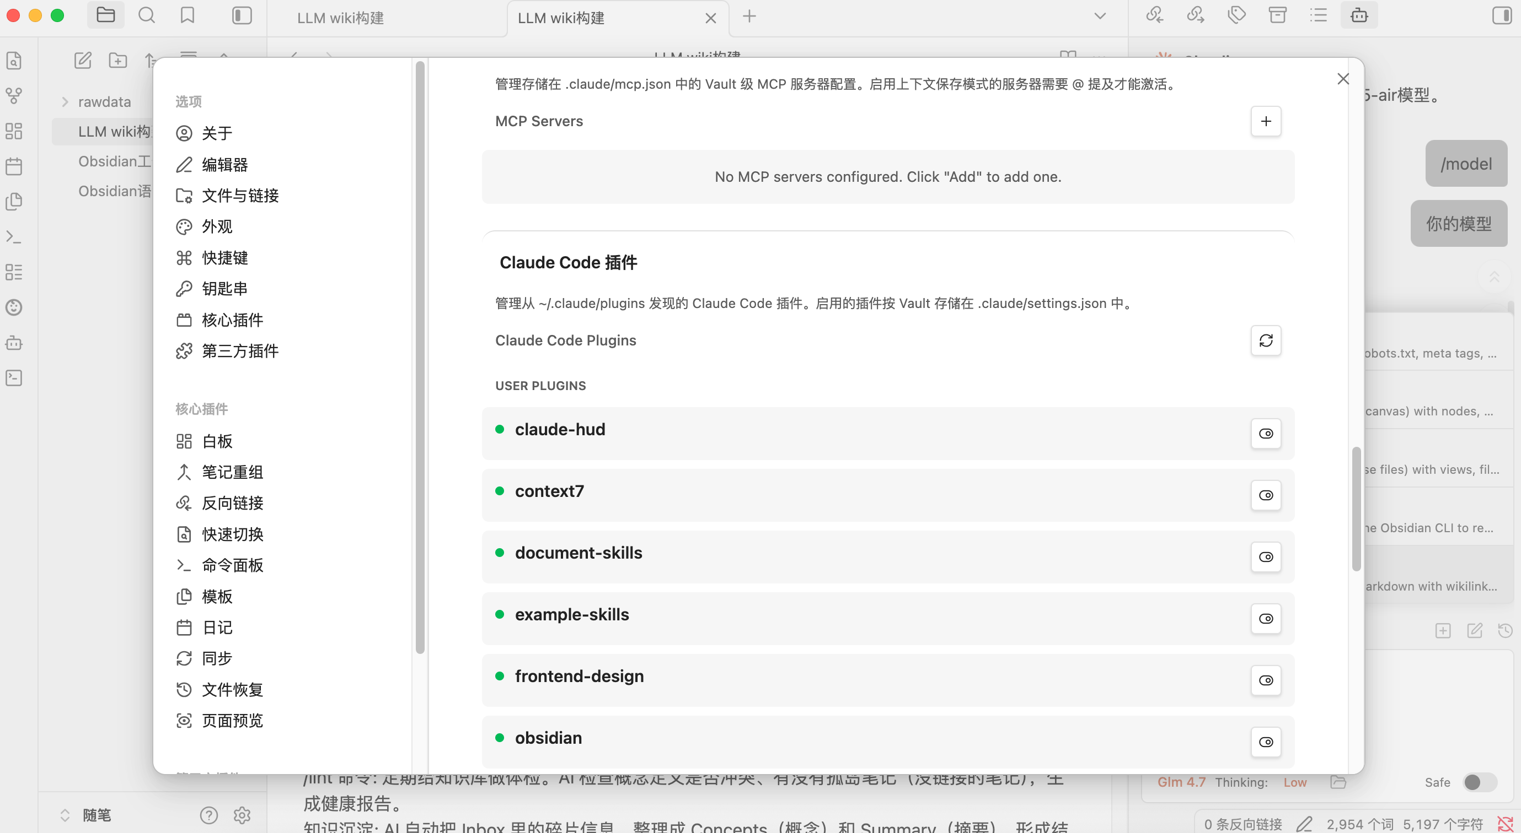Viewport: 1521px width, 833px height.
Task: Toggle the frontend-design plugin eye icon
Action: (x=1266, y=681)
